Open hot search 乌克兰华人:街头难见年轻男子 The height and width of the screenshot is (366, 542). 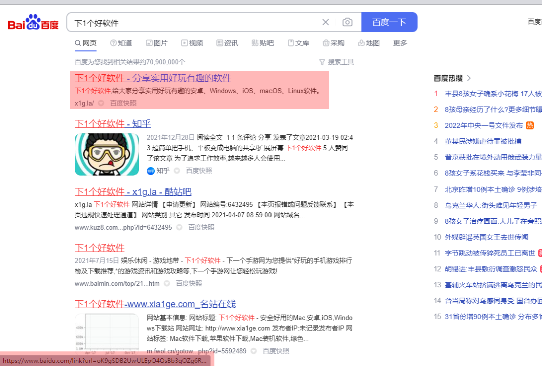click(491, 205)
